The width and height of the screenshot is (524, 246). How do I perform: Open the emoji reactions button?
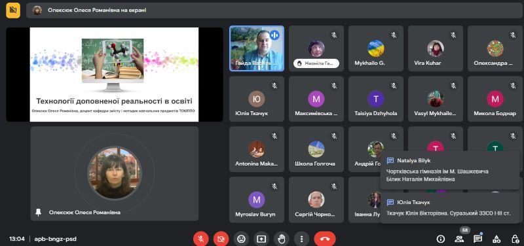coord(241,239)
